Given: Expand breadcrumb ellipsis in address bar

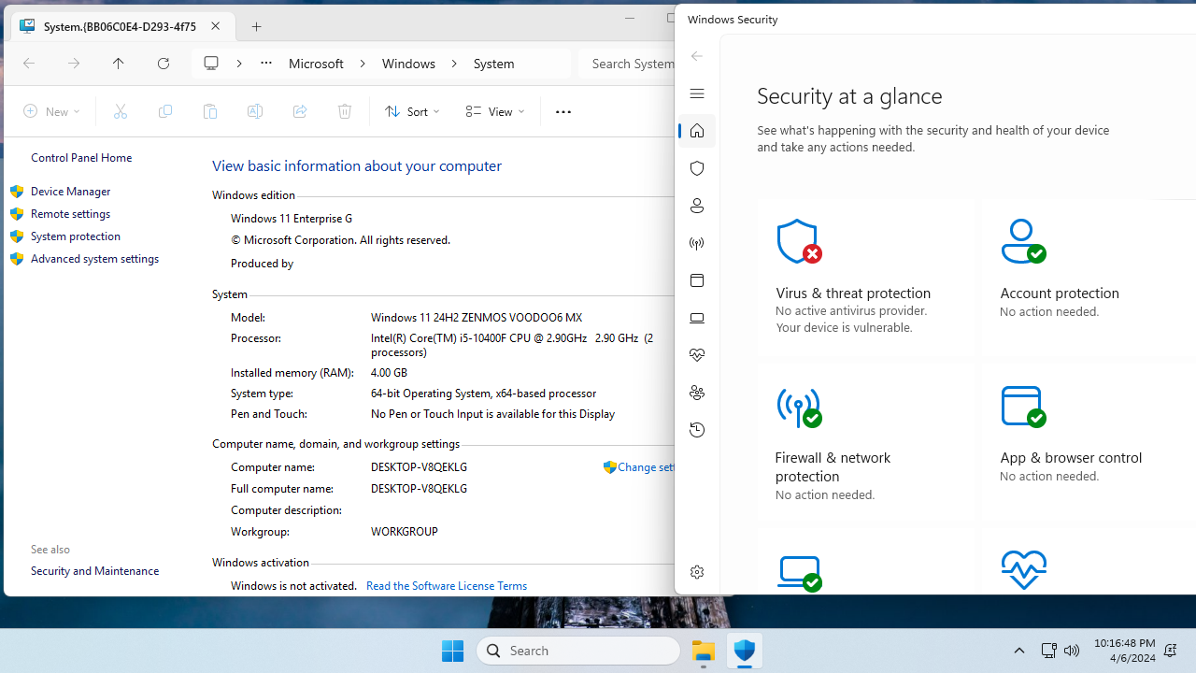Looking at the screenshot, I should 266,64.
